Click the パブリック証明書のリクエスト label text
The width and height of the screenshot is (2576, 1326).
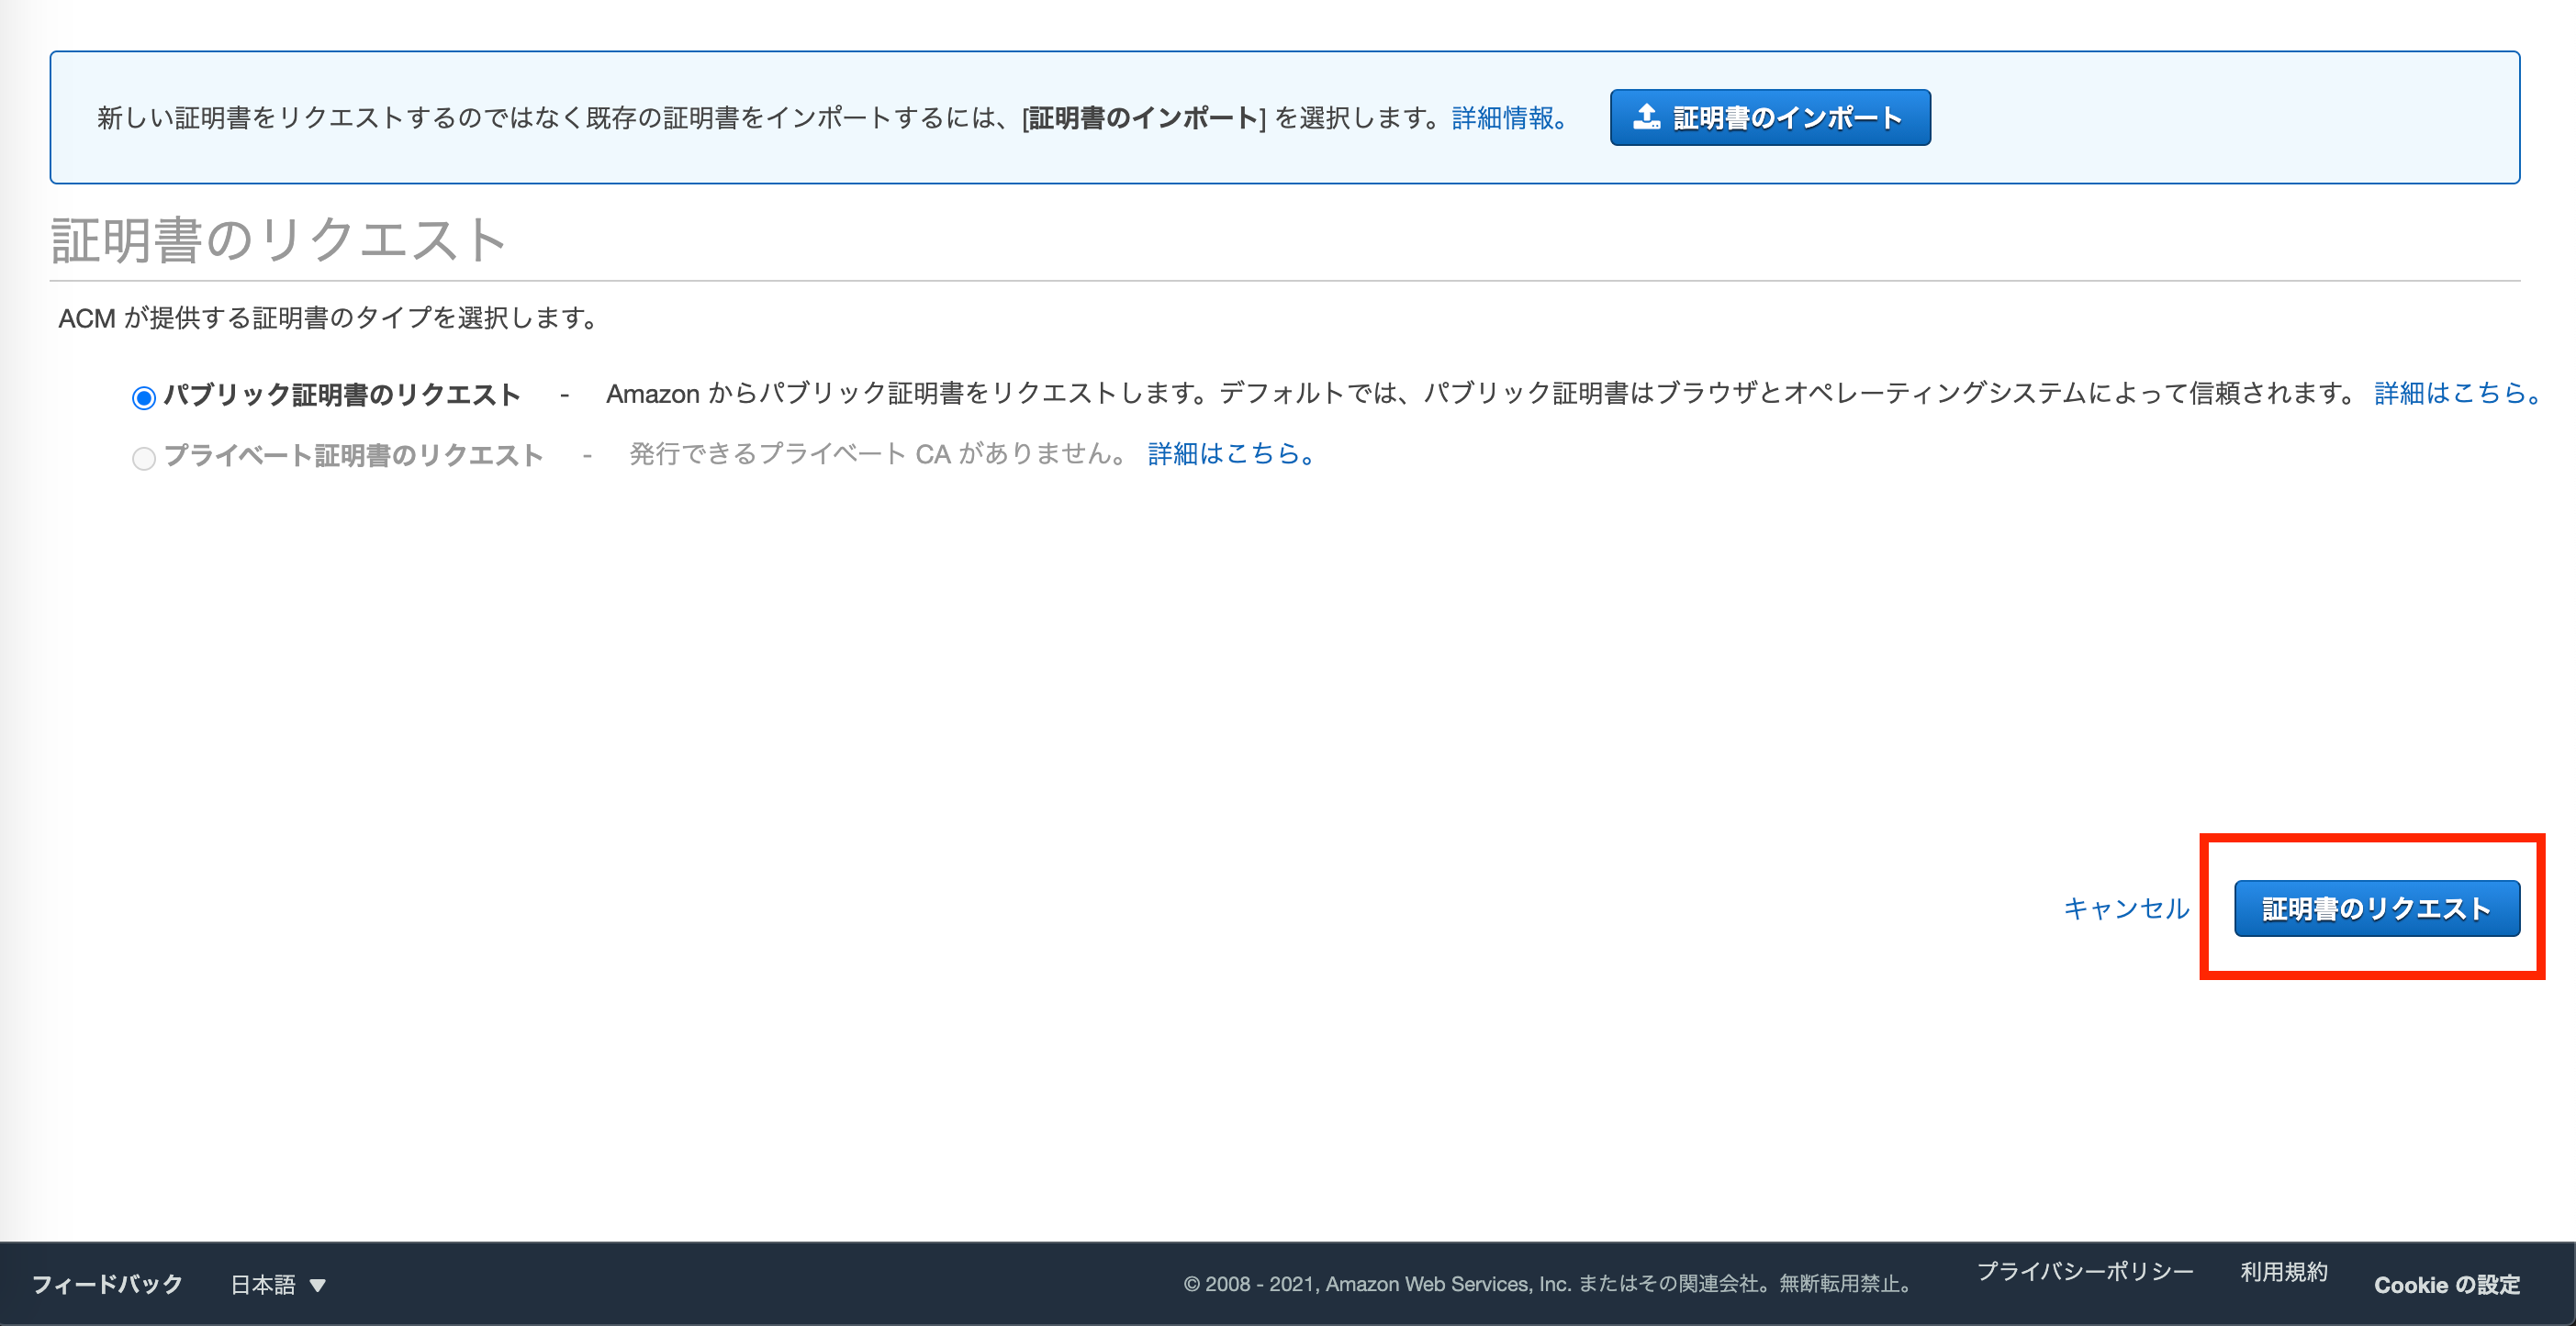pos(342,395)
